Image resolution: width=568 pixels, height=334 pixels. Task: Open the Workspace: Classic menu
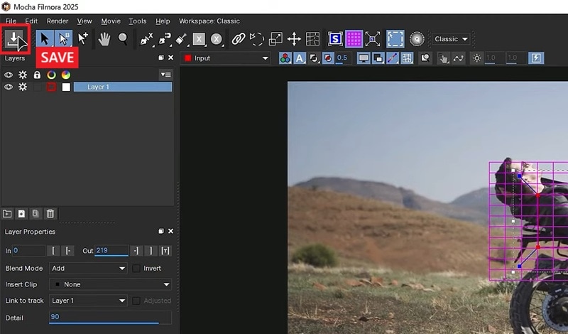(x=209, y=21)
